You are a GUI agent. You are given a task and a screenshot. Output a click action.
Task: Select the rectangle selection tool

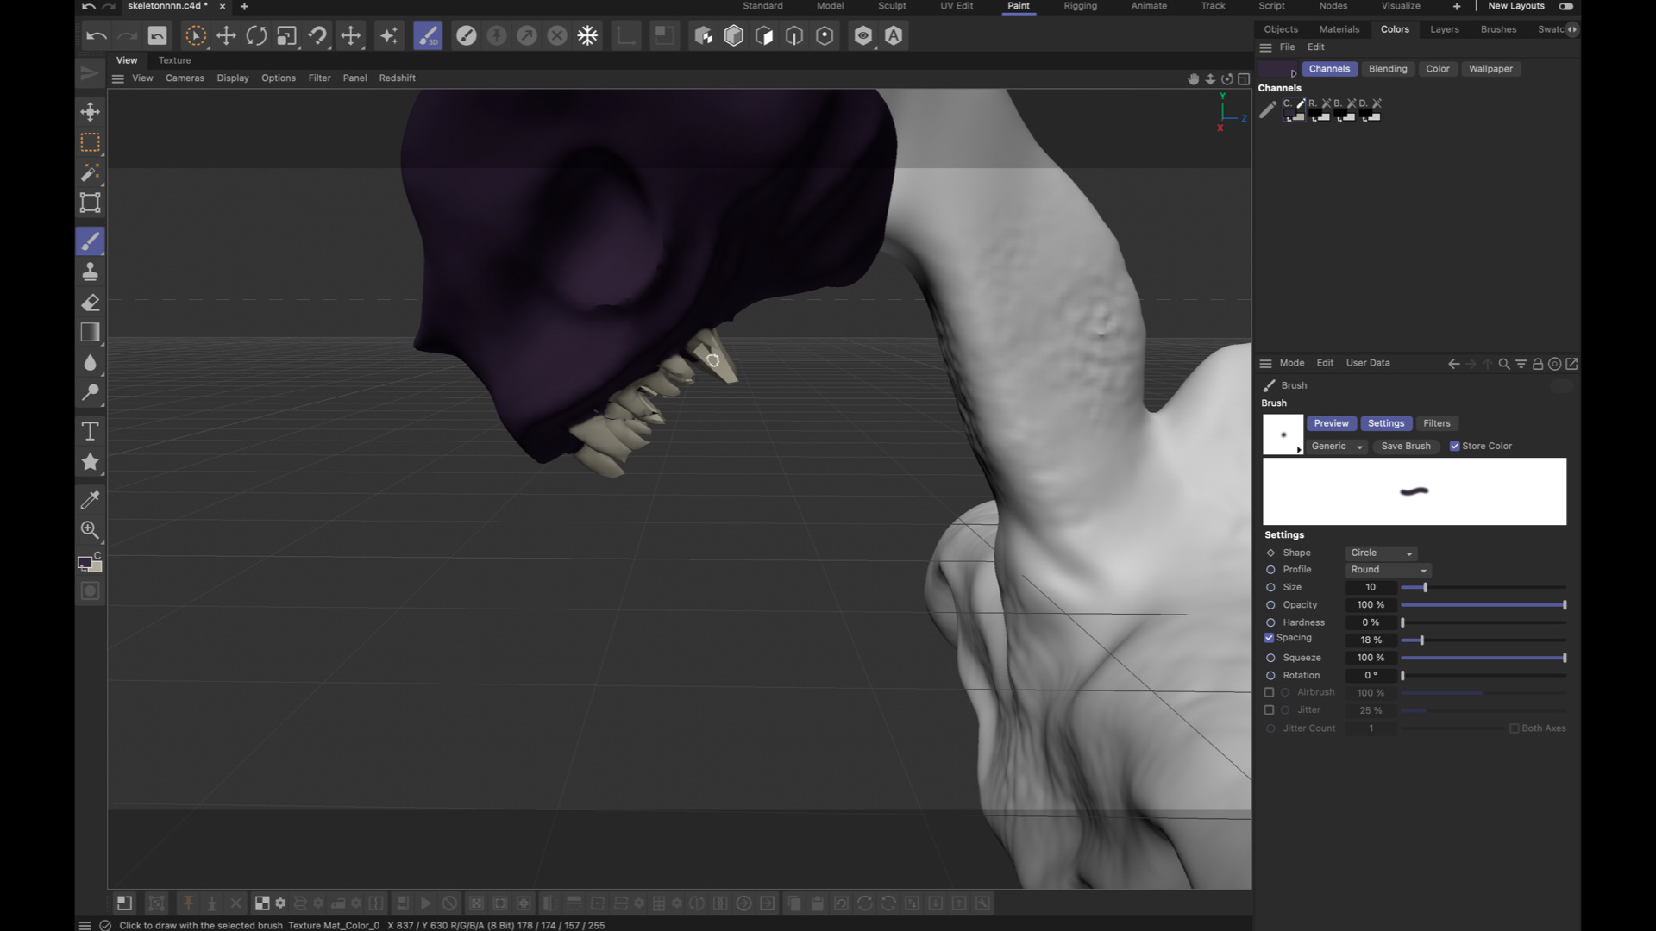90,142
